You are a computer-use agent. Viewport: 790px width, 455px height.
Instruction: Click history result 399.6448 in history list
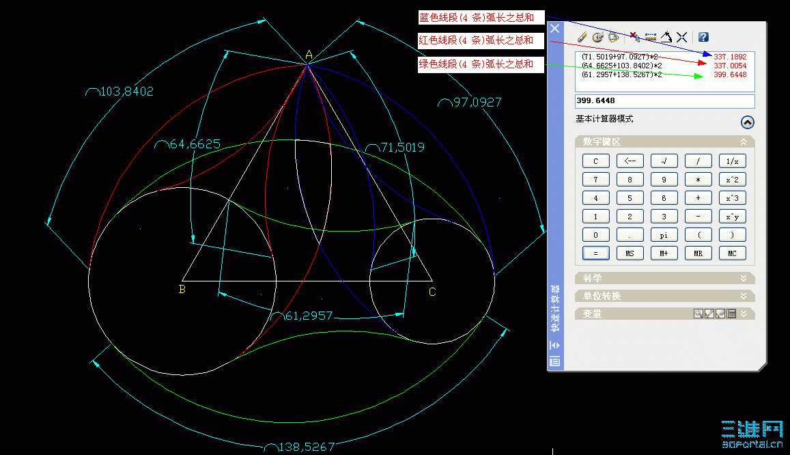(730, 74)
